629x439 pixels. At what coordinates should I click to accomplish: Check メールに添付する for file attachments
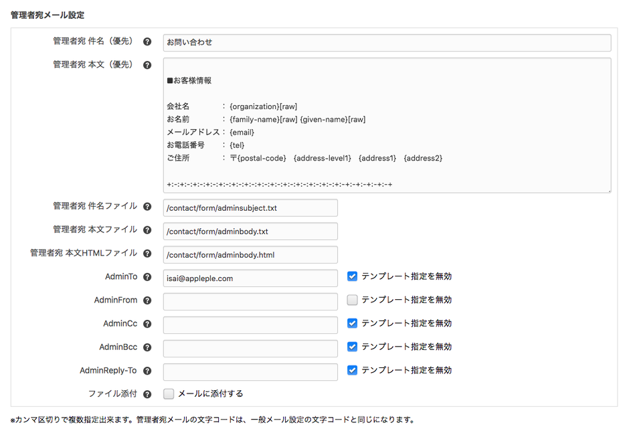(x=169, y=393)
